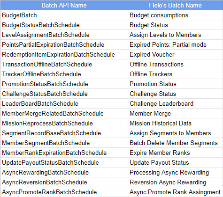
Task: Click the Fielo's Batch Name column header
Action: pos(175,5)
